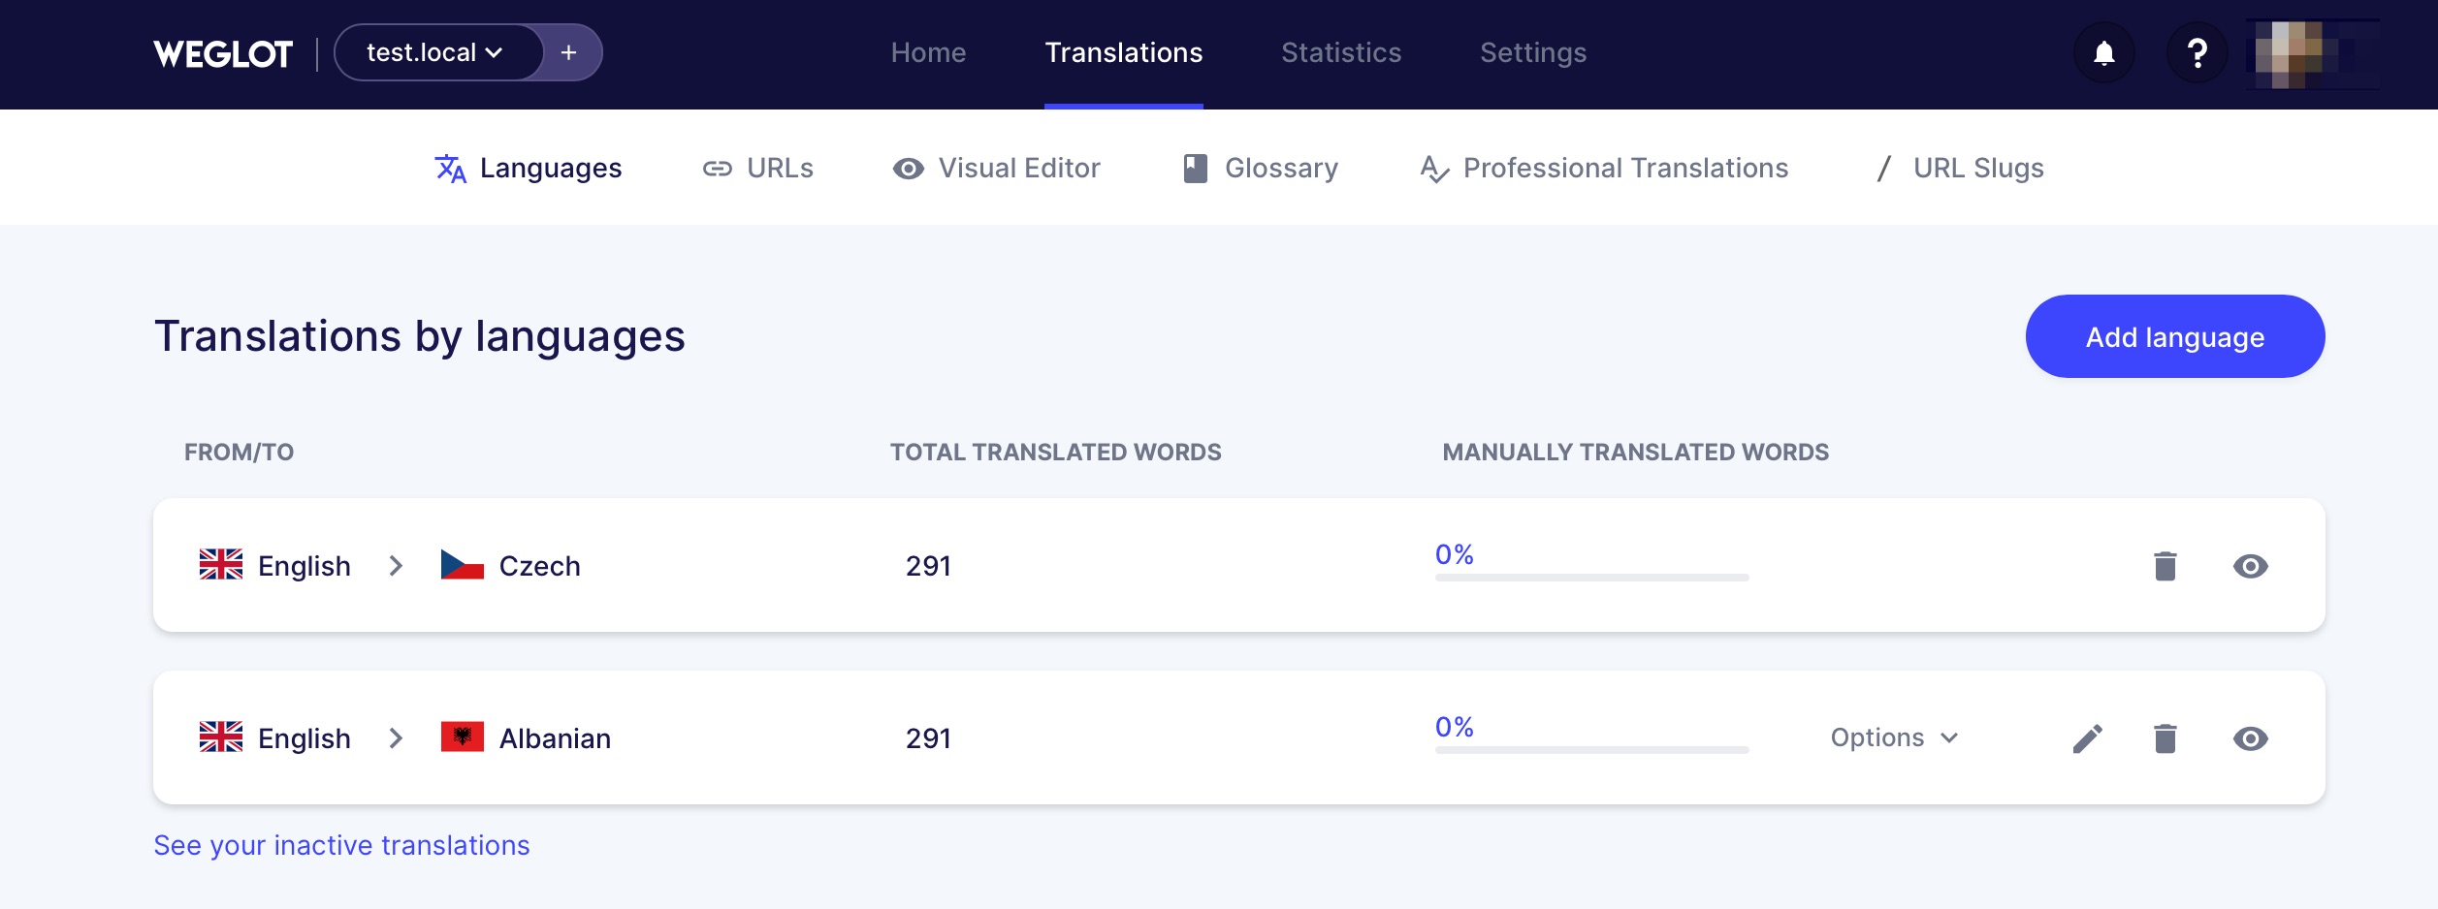Screen dimensions: 2438x909
Task: Click the Weglot logo
Action: point(223,52)
